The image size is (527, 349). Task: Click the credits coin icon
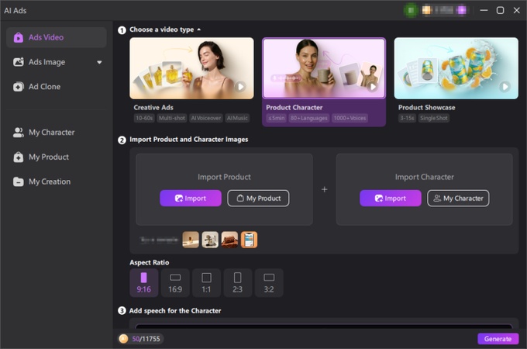pos(123,339)
